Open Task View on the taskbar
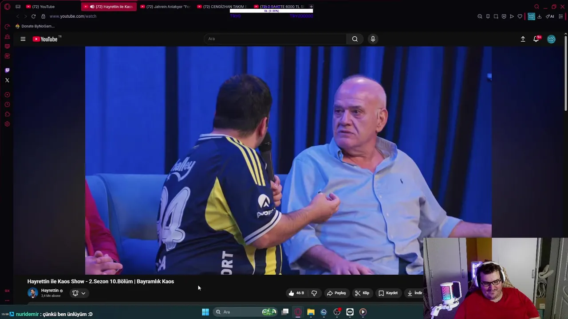This screenshot has width=568, height=319. pyautogui.click(x=285, y=312)
